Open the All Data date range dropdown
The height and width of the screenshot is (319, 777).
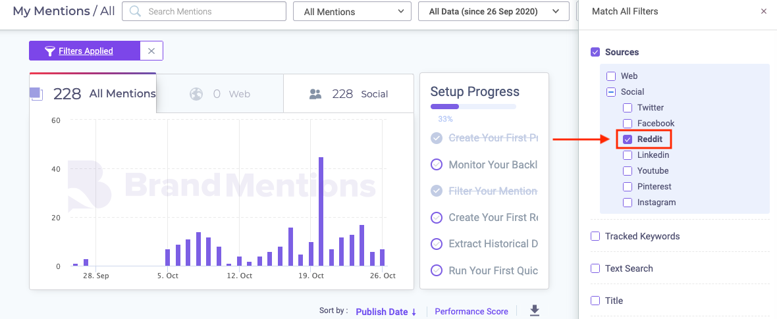coord(494,11)
